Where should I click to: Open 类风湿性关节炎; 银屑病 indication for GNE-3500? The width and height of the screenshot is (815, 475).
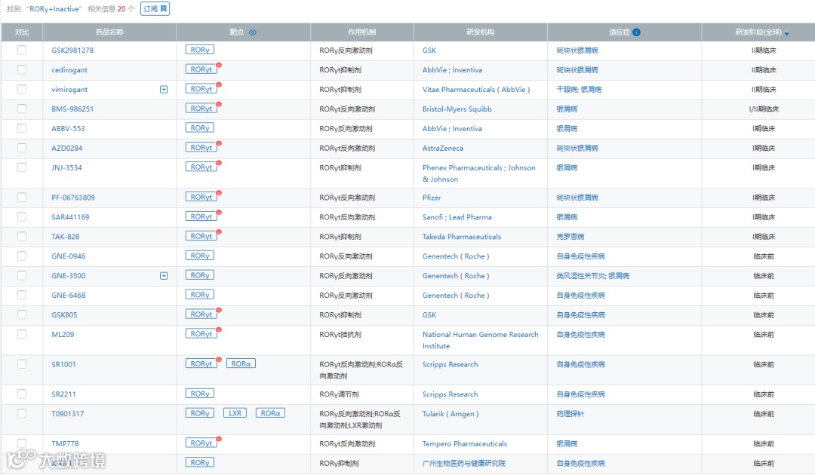pos(592,276)
